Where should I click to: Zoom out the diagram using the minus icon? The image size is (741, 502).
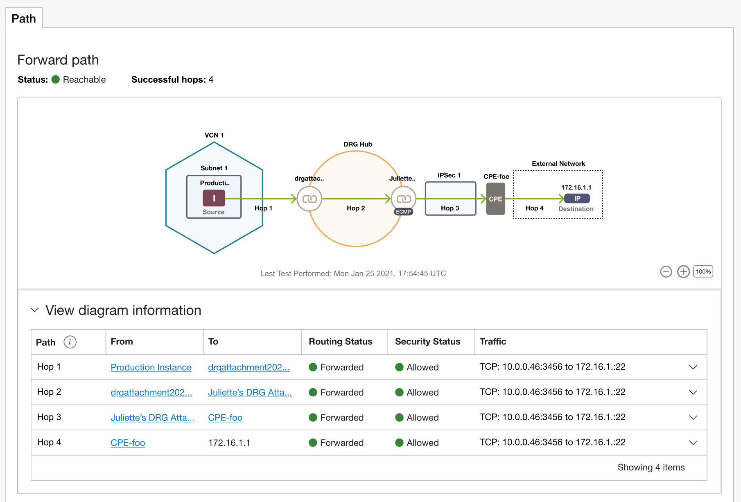[x=666, y=271]
